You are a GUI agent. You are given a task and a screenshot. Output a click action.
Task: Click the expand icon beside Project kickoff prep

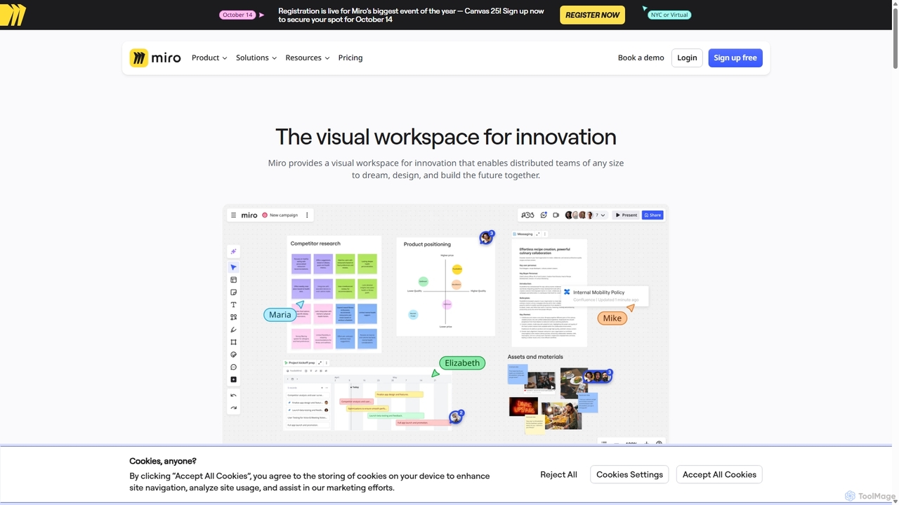(320, 363)
